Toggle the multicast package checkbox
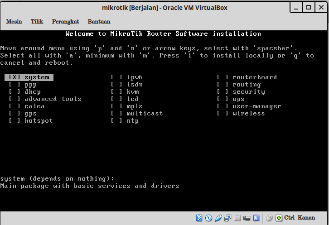 [116, 114]
